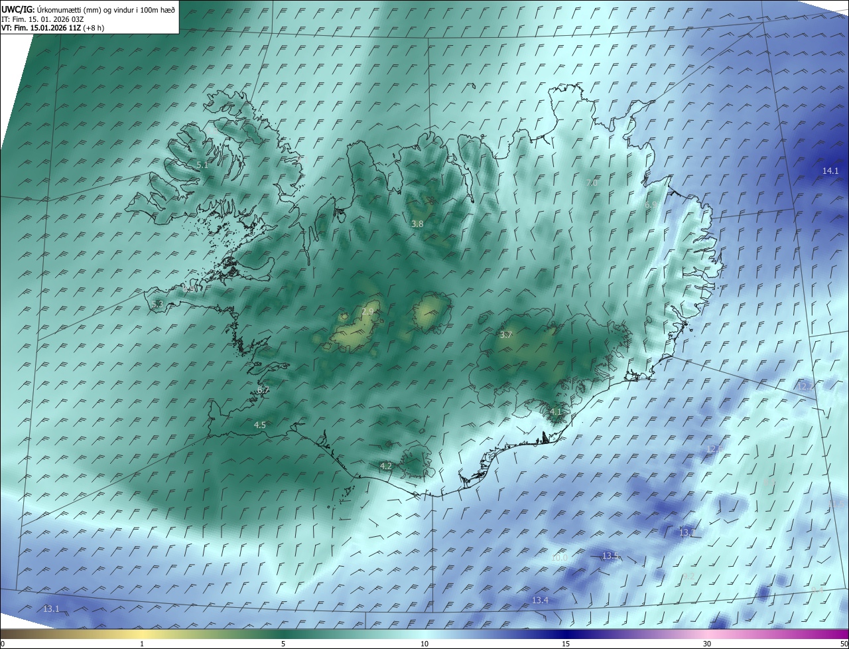
Task: Click the 4.1 value on the map
Action: 555,411
